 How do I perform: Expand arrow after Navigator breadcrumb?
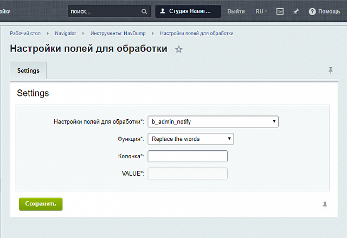tap(83, 34)
